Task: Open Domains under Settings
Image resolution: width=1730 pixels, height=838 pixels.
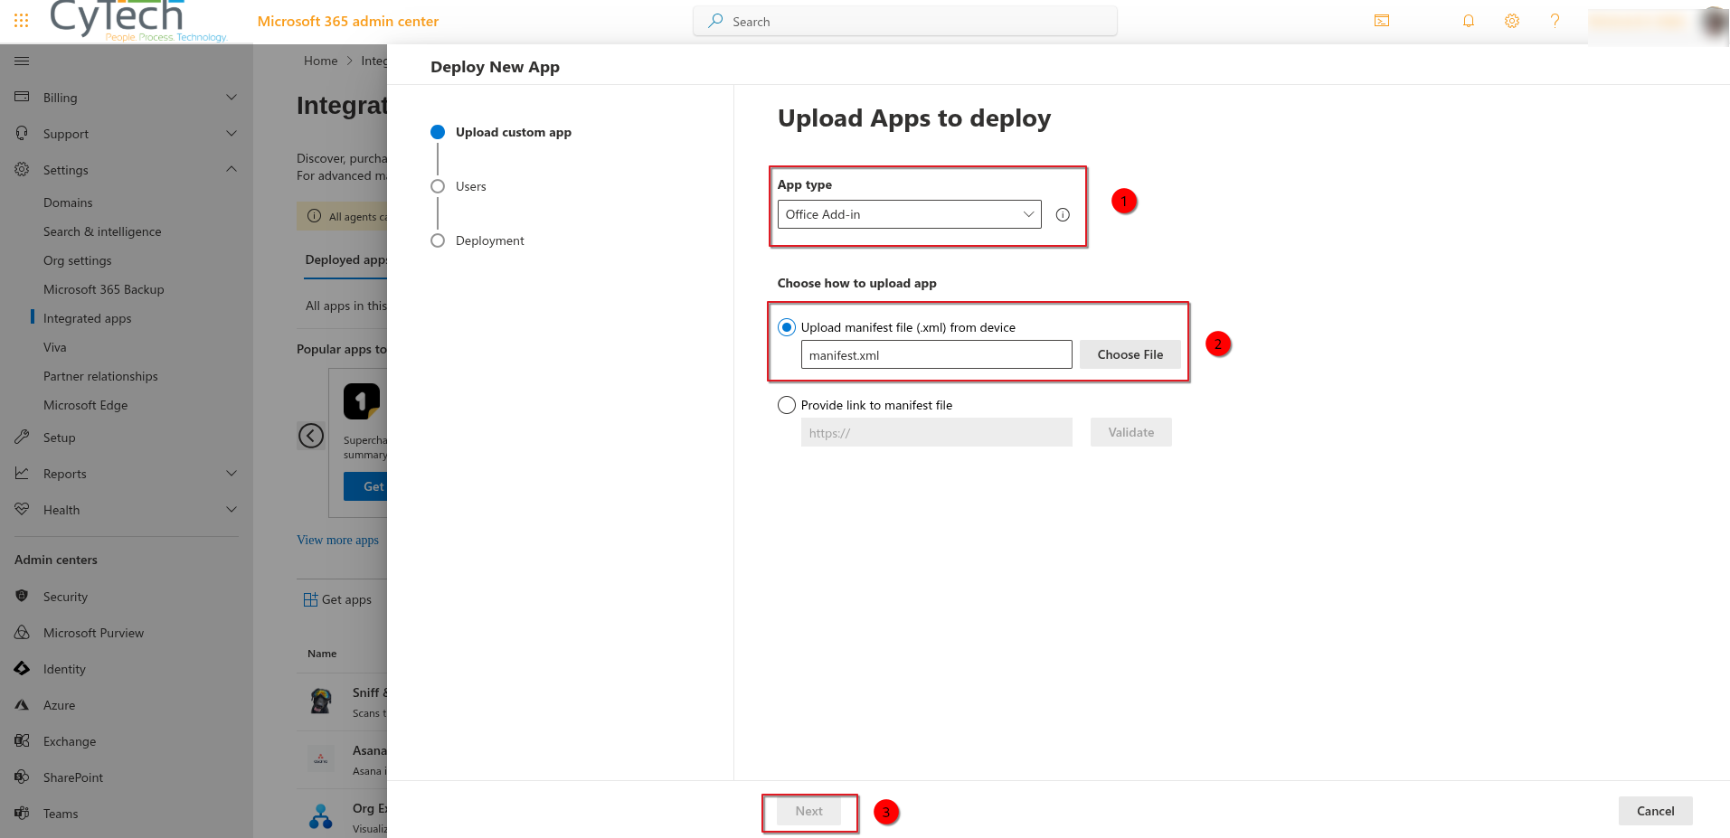Action: pyautogui.click(x=68, y=202)
